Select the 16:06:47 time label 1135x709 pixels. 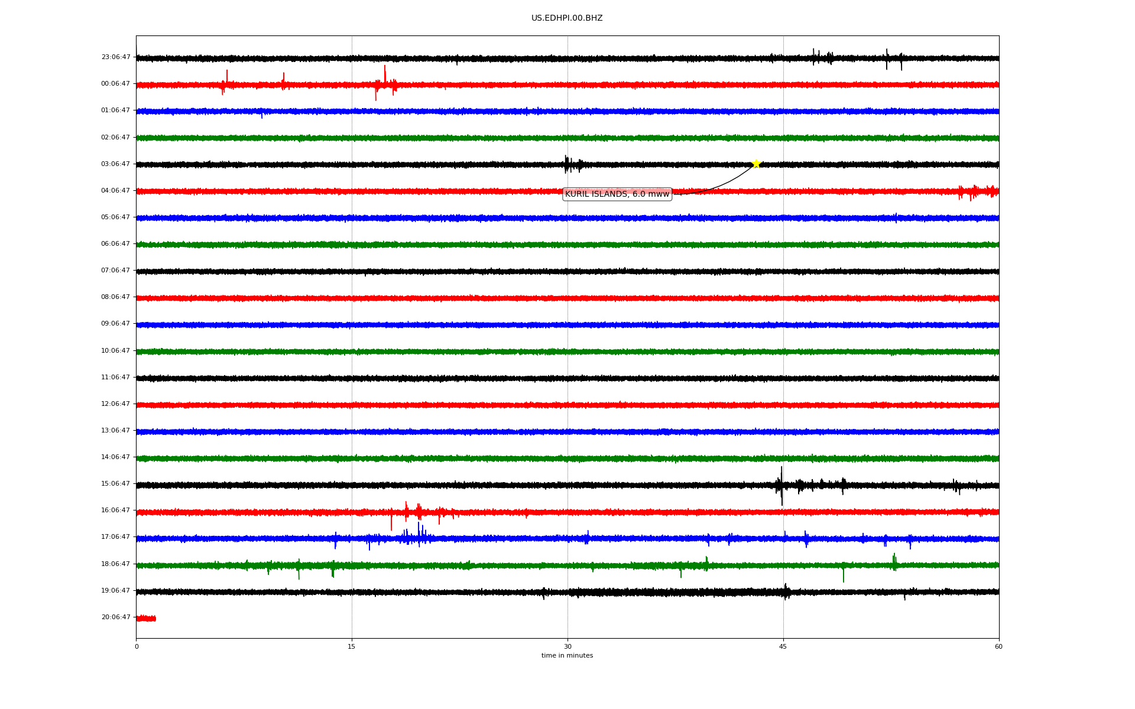[x=116, y=510]
